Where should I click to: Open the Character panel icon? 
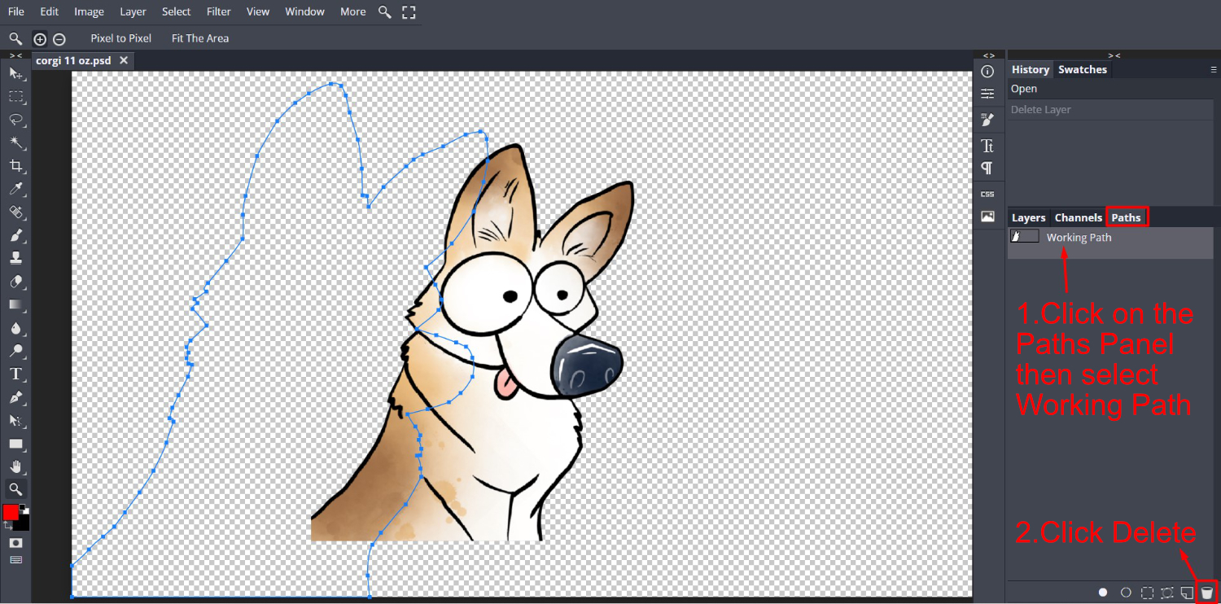pyautogui.click(x=987, y=146)
